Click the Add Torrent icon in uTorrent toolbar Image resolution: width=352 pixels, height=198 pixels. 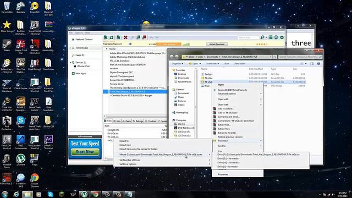(106, 37)
